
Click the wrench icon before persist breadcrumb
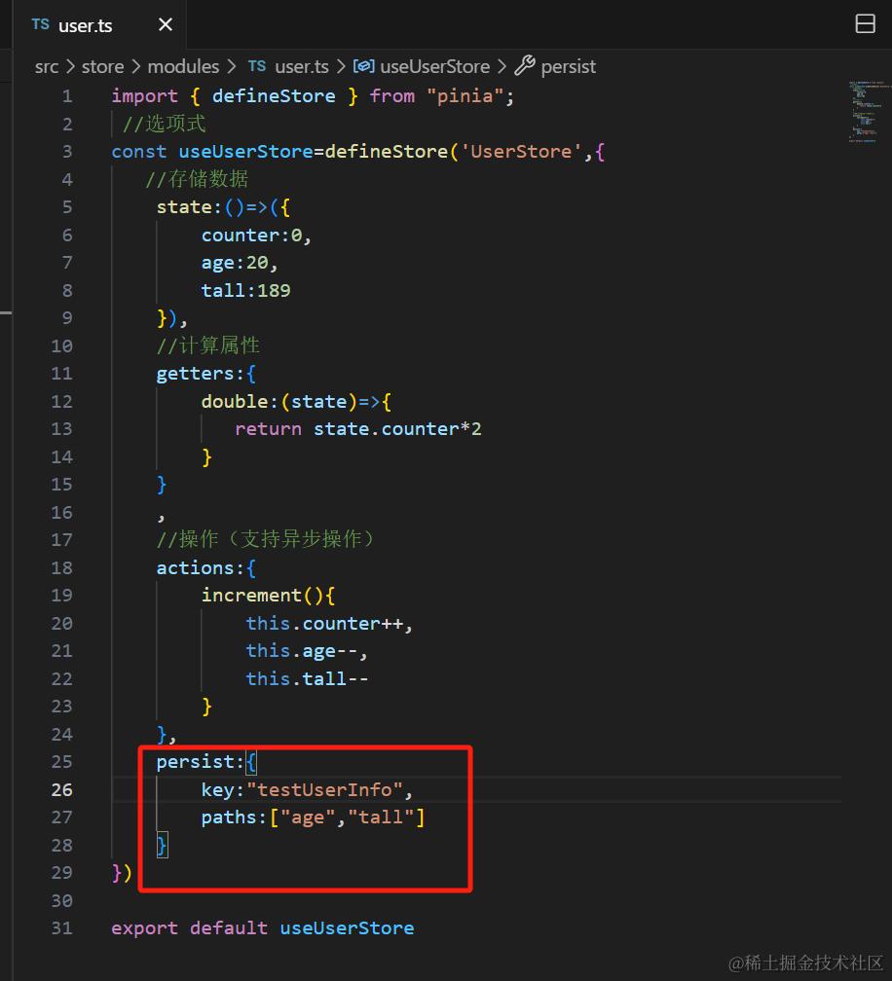[525, 66]
